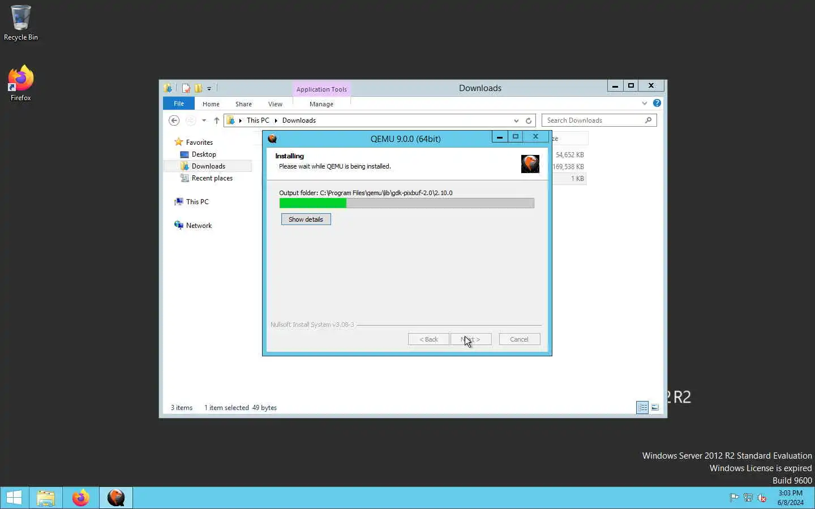
Task: Click the Downloads breadcrumb in address bar
Action: tap(299, 120)
